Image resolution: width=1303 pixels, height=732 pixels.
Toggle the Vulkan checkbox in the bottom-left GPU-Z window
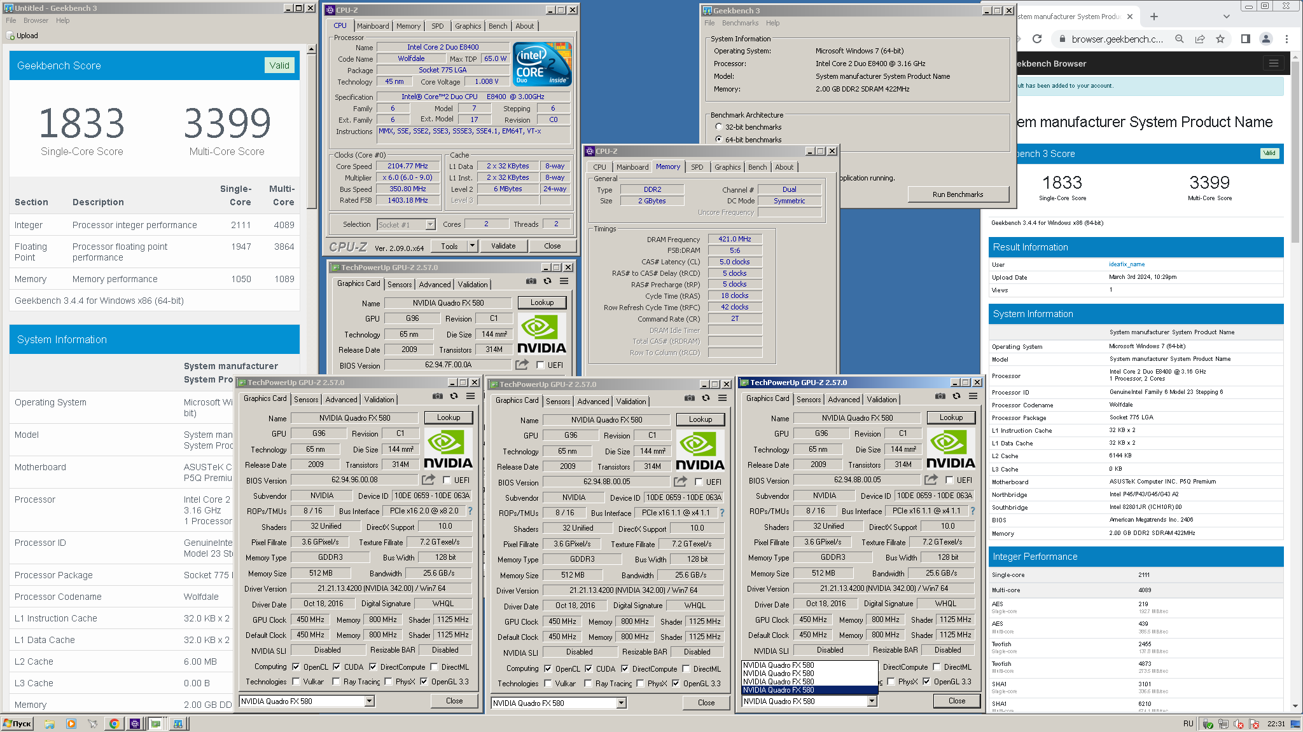(296, 681)
